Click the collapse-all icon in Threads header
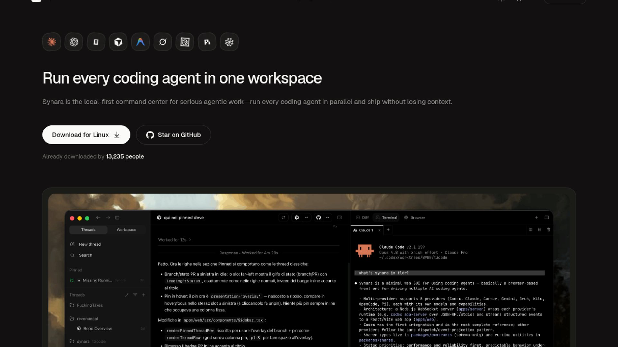 pyautogui.click(x=127, y=295)
